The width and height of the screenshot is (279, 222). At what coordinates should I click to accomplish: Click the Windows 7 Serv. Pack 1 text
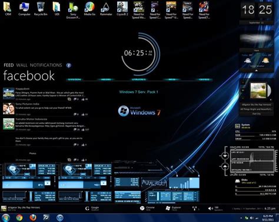click(138, 92)
